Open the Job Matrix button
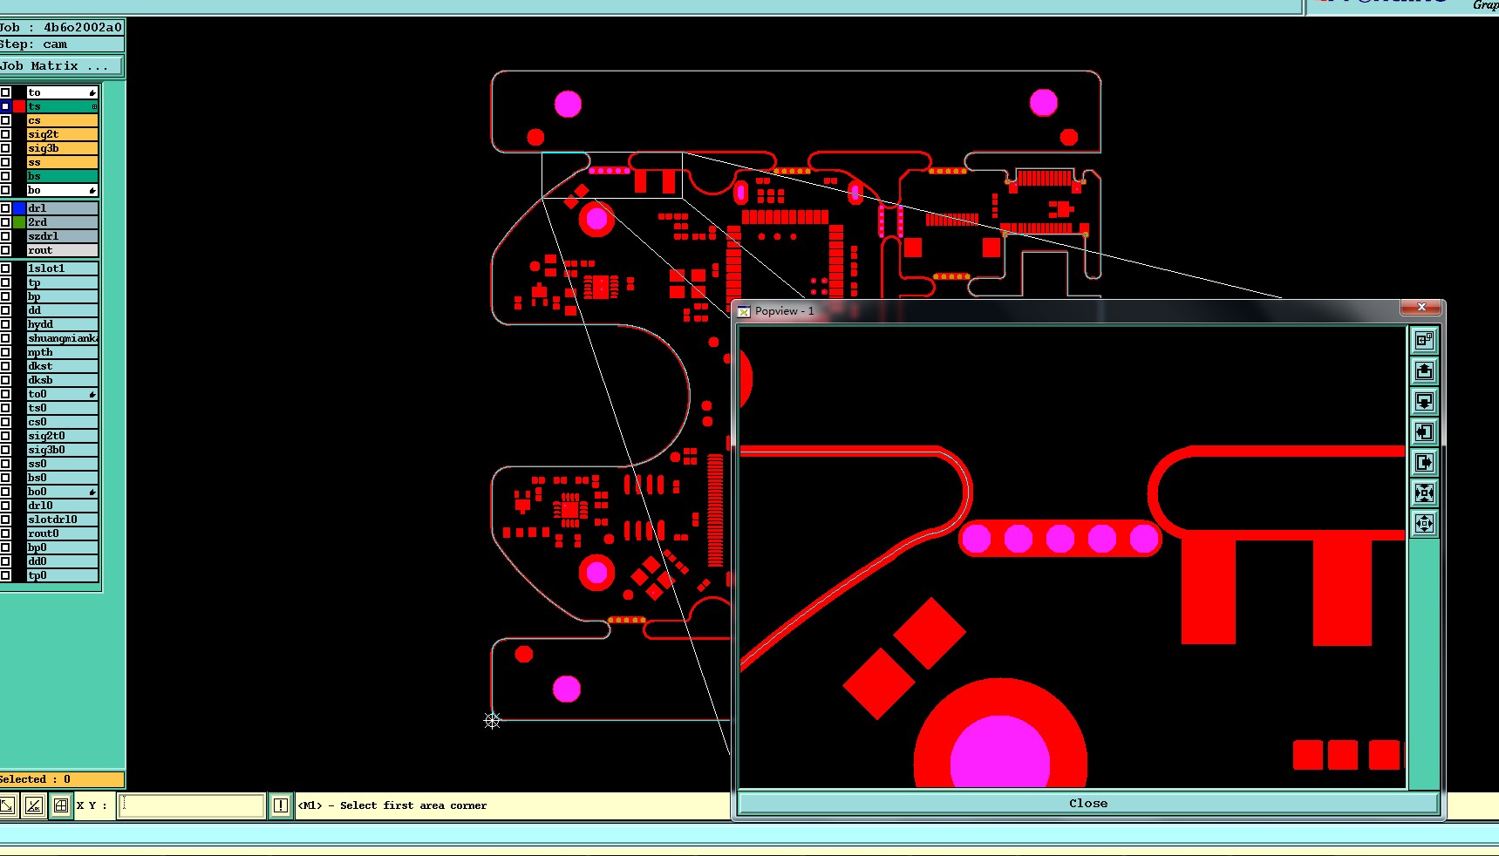1499x856 pixels. click(61, 65)
